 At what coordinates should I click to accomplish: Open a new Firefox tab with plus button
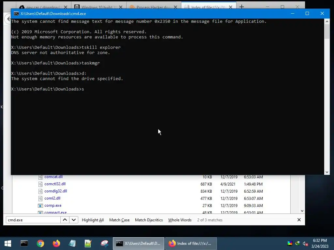tap(242, 7)
